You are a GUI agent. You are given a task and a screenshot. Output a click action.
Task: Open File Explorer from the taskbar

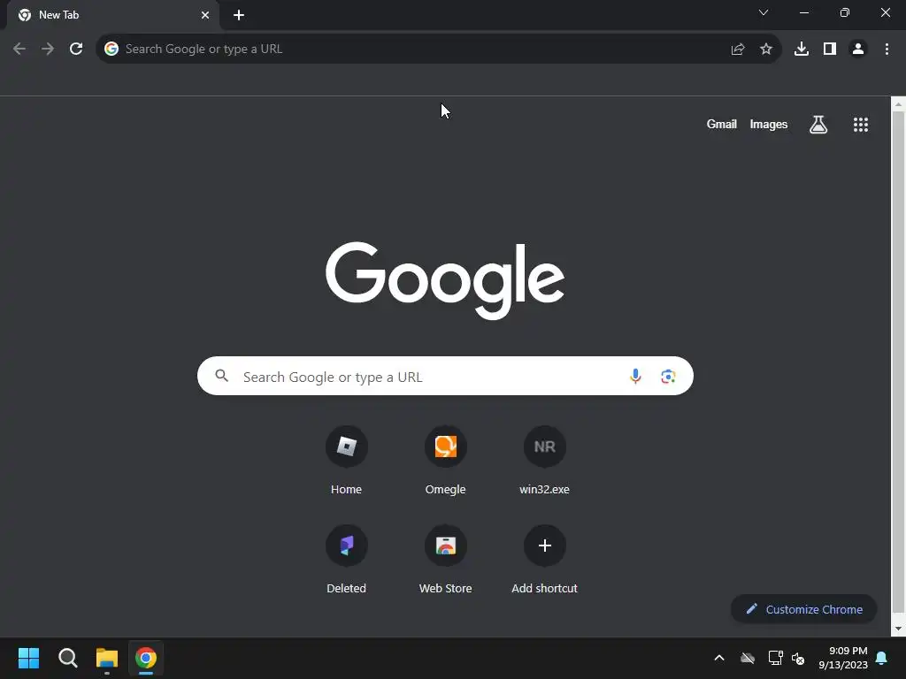pyautogui.click(x=107, y=658)
